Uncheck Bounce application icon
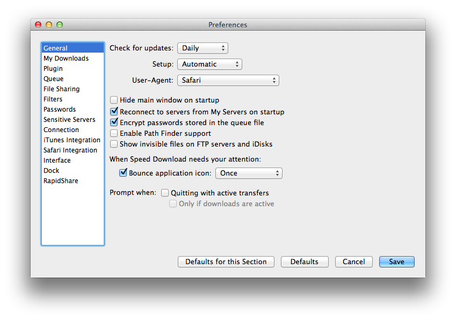This screenshot has width=456, height=320. 123,173
